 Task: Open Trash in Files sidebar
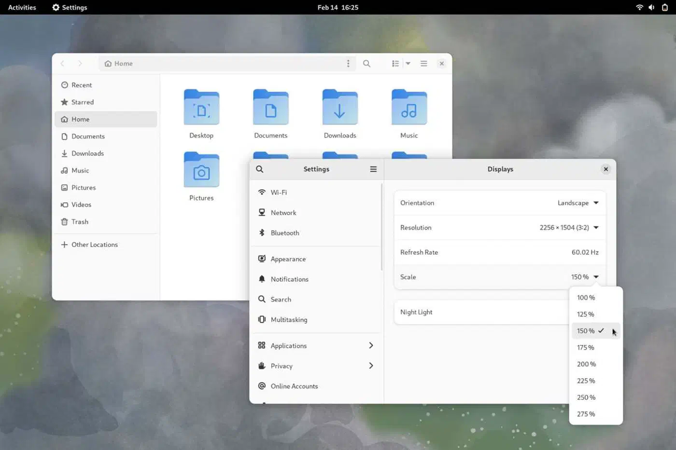tap(106, 222)
